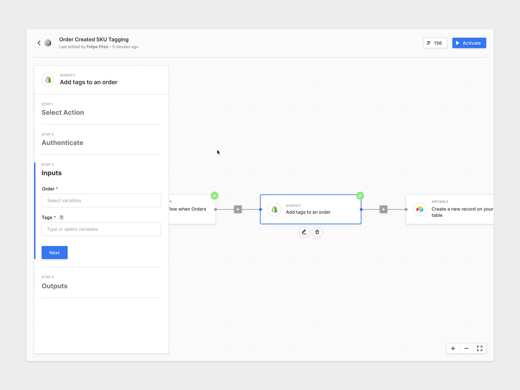Zoom out on the canvas
The height and width of the screenshot is (390, 520).
[x=466, y=348]
